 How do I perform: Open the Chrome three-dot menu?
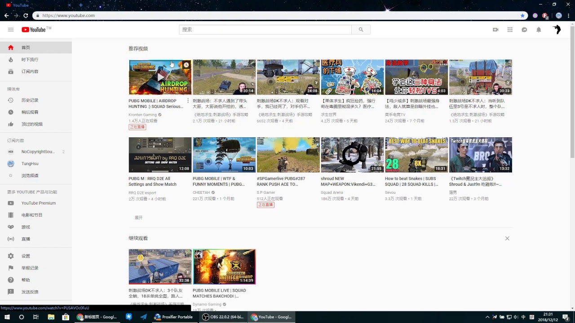click(569, 15)
